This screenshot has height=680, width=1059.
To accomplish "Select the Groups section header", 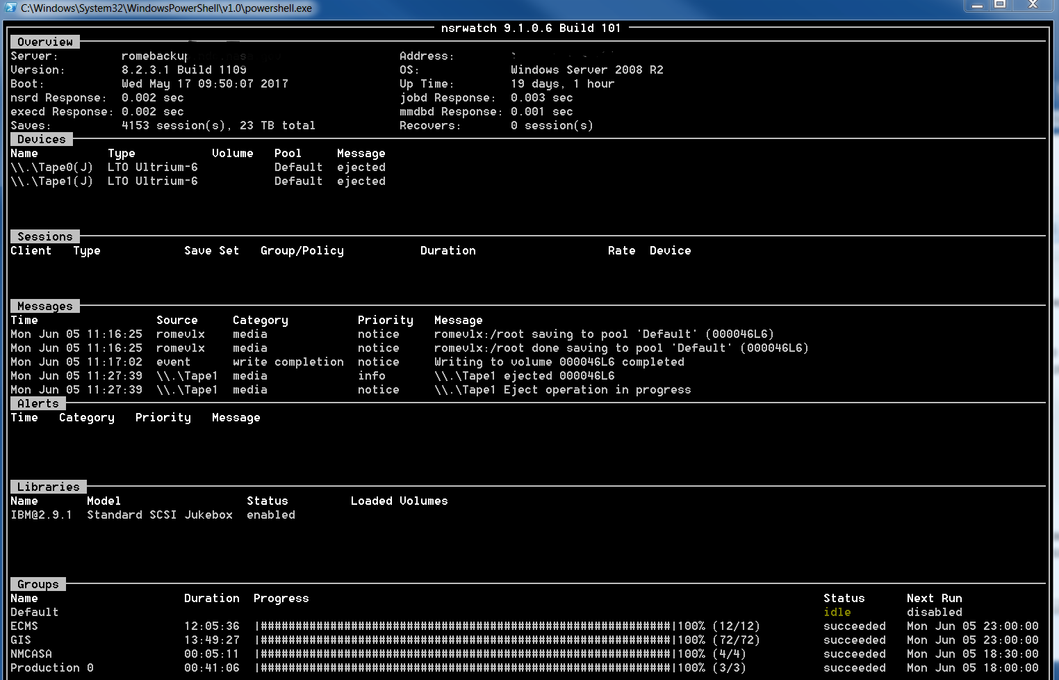I will [x=38, y=584].
